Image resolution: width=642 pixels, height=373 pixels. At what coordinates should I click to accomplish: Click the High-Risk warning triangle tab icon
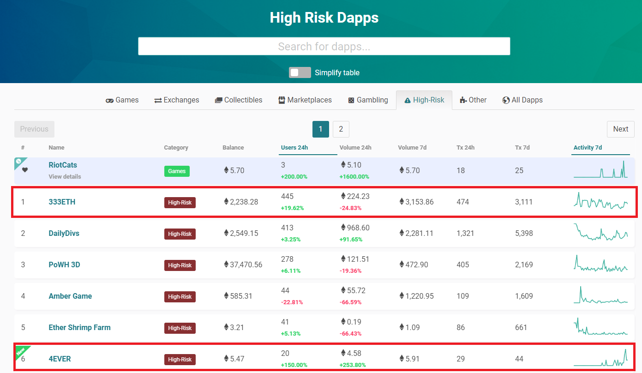point(408,100)
